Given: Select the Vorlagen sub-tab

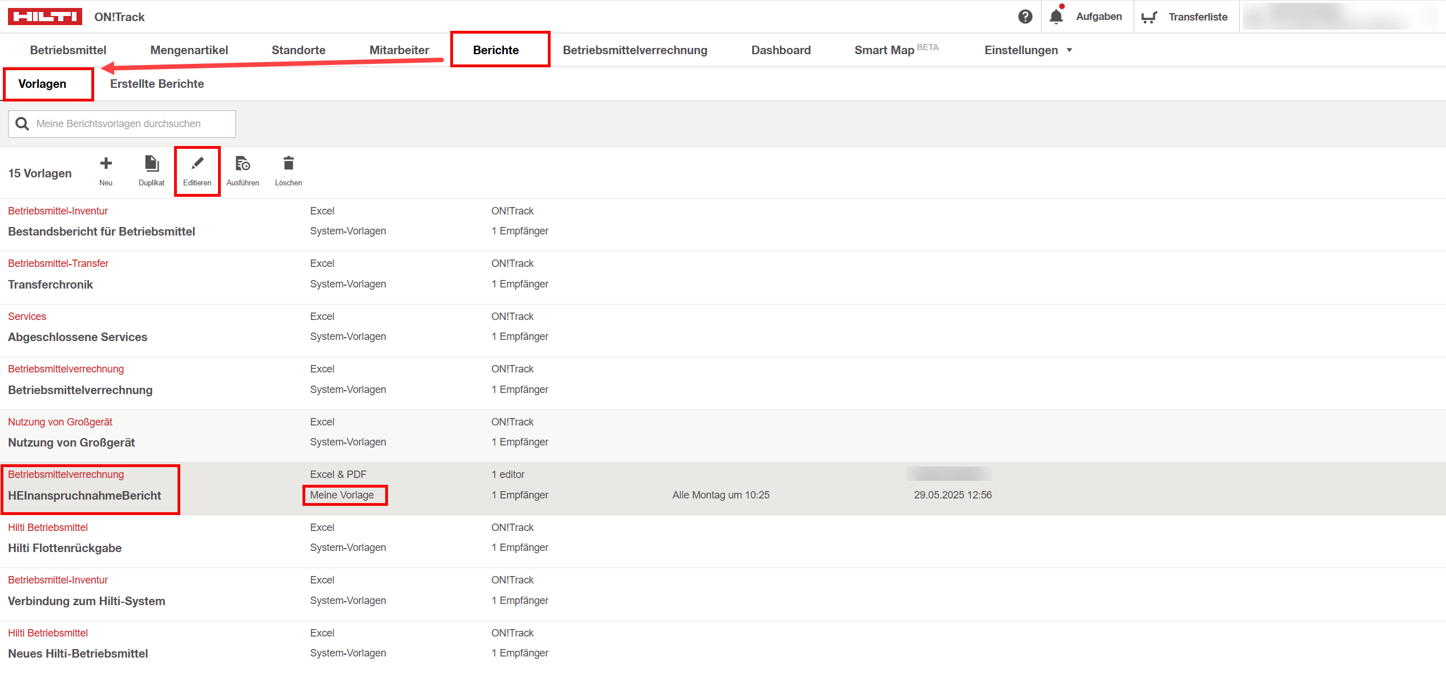Looking at the screenshot, I should [42, 84].
